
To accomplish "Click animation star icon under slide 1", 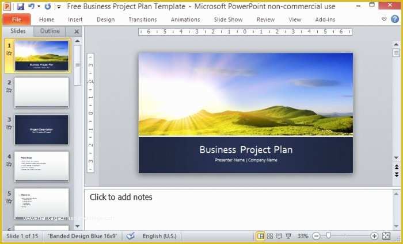I will point(9,53).
